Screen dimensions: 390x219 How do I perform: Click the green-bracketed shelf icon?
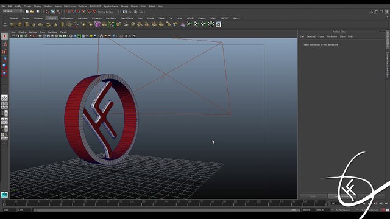pyautogui.click(x=112, y=24)
